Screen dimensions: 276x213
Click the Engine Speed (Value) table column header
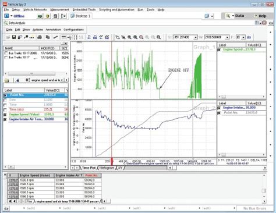[x=36, y=175]
